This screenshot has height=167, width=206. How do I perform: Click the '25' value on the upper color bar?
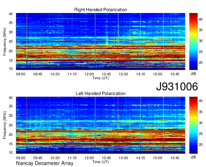click(x=201, y=52)
